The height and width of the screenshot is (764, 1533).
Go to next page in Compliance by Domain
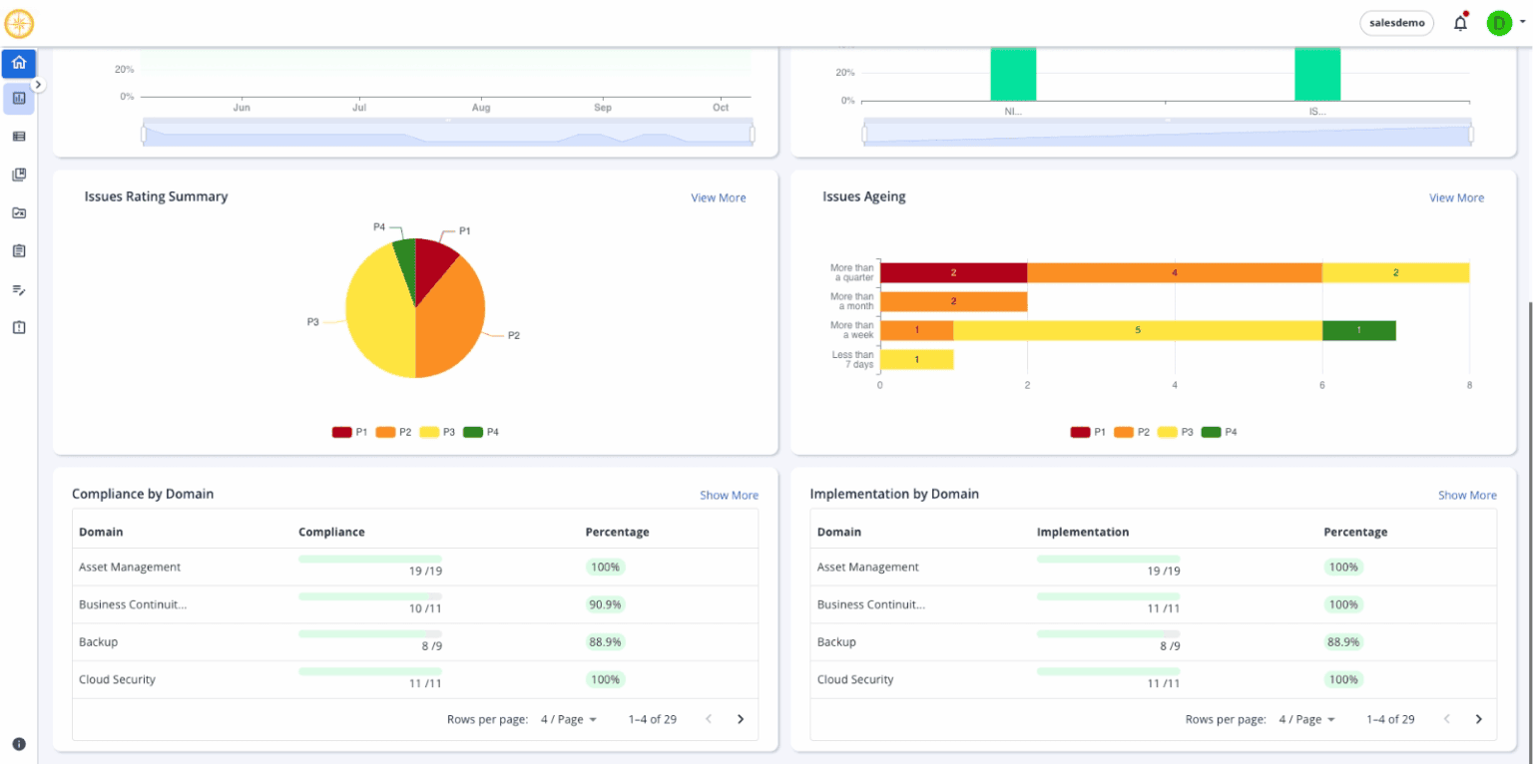click(741, 719)
